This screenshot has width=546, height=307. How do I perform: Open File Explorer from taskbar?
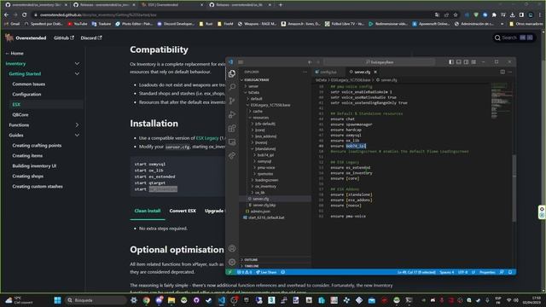[171, 300]
